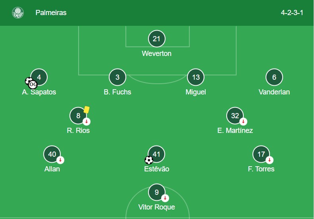Open the Estêvão player name link
Viewport: 314px width, 219px height.
[156, 169]
